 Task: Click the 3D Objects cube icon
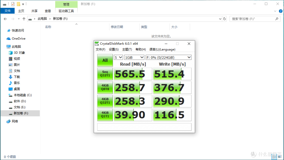coord(11,53)
